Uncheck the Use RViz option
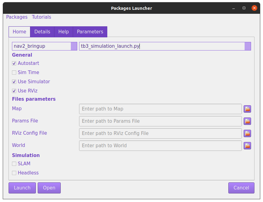Screen dimensions: 263x202 pos(14,91)
